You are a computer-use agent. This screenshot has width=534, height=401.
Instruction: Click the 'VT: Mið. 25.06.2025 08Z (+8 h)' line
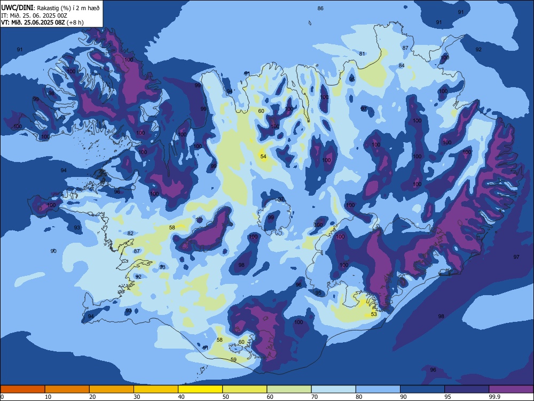[x=42, y=22]
